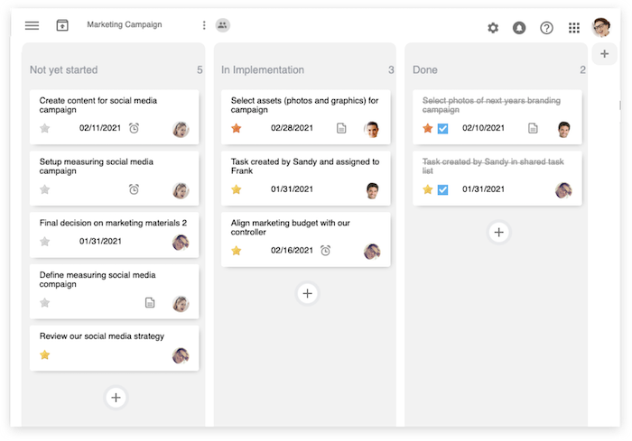Image resolution: width=632 pixels, height=441 pixels.
Task: Uncheck the completed 'Select photos of next years' task
Action: click(443, 129)
